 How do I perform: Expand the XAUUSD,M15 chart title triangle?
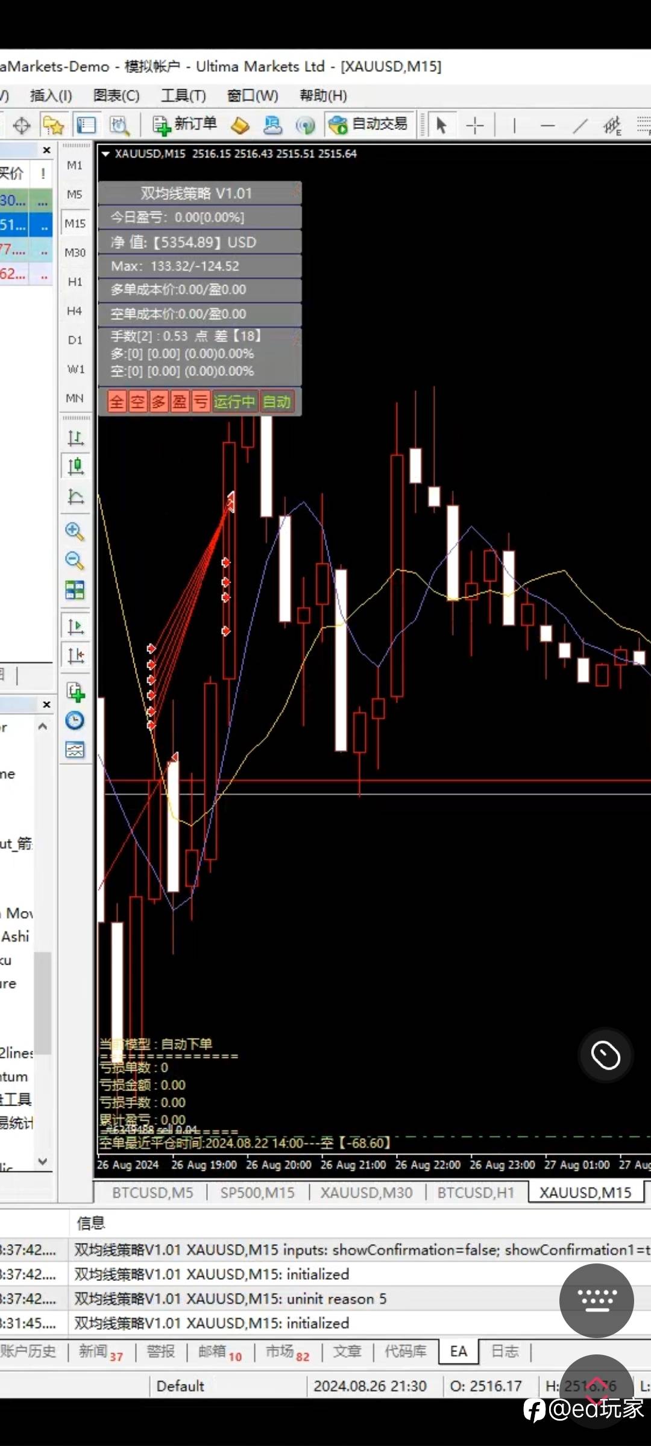105,154
